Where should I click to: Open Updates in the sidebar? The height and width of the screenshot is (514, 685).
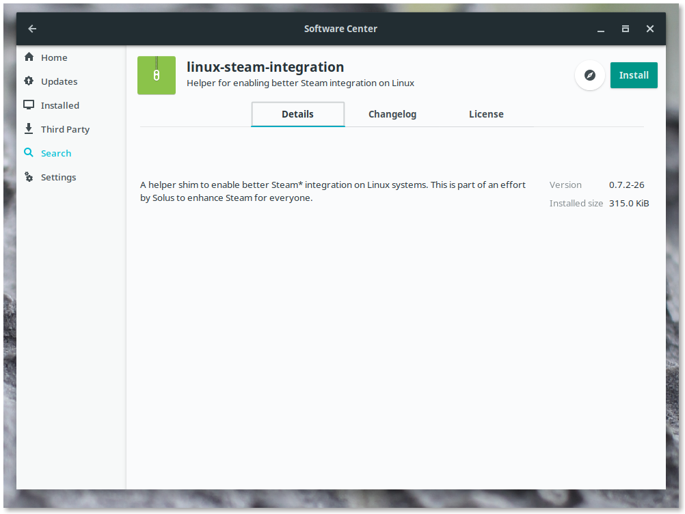pyautogui.click(x=71, y=81)
